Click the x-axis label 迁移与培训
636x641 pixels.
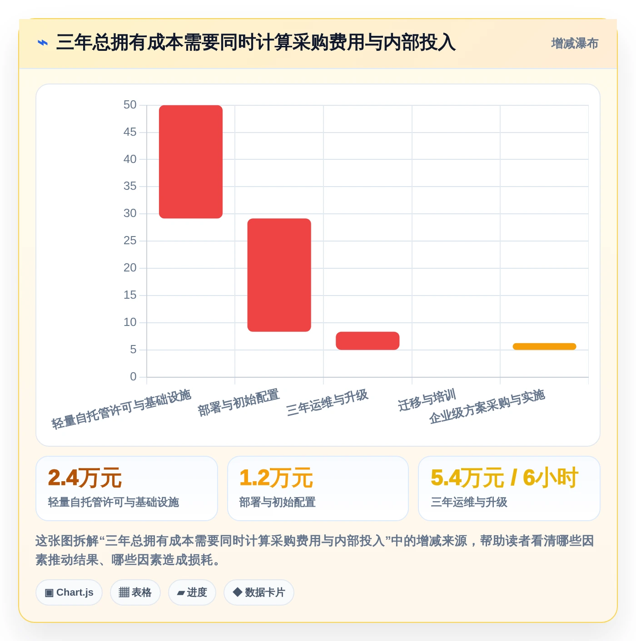coord(427,400)
